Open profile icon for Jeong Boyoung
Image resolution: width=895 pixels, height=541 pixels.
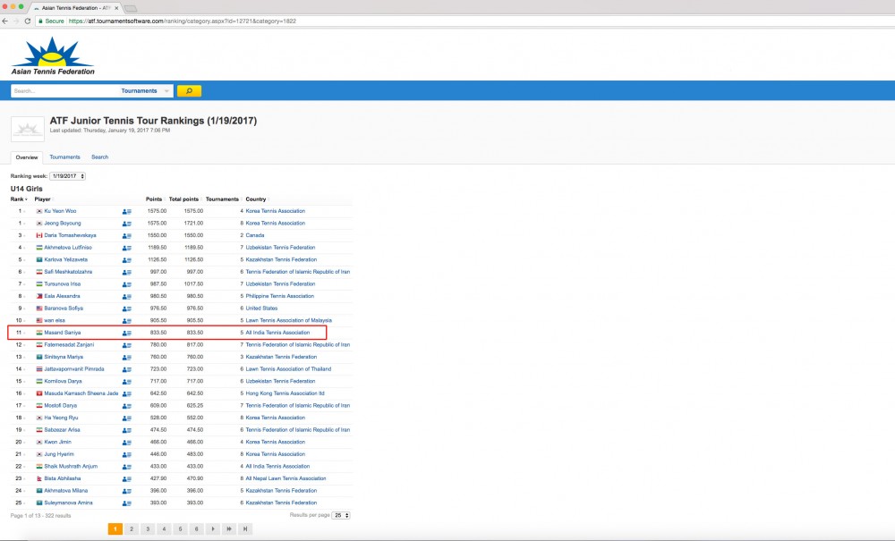(127, 224)
